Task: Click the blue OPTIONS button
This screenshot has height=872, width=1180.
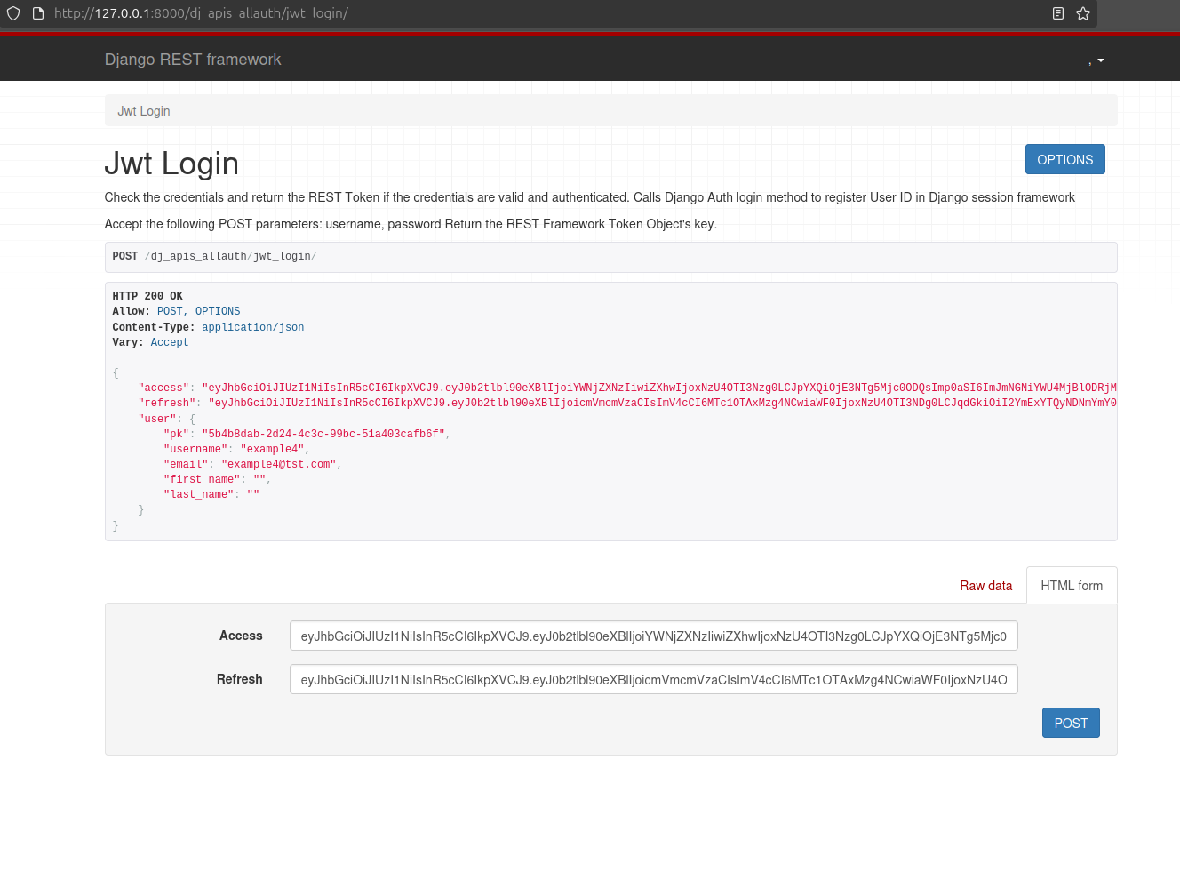Action: [1064, 159]
